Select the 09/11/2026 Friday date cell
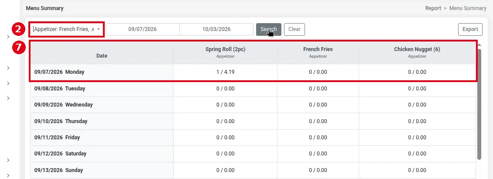 click(102, 138)
